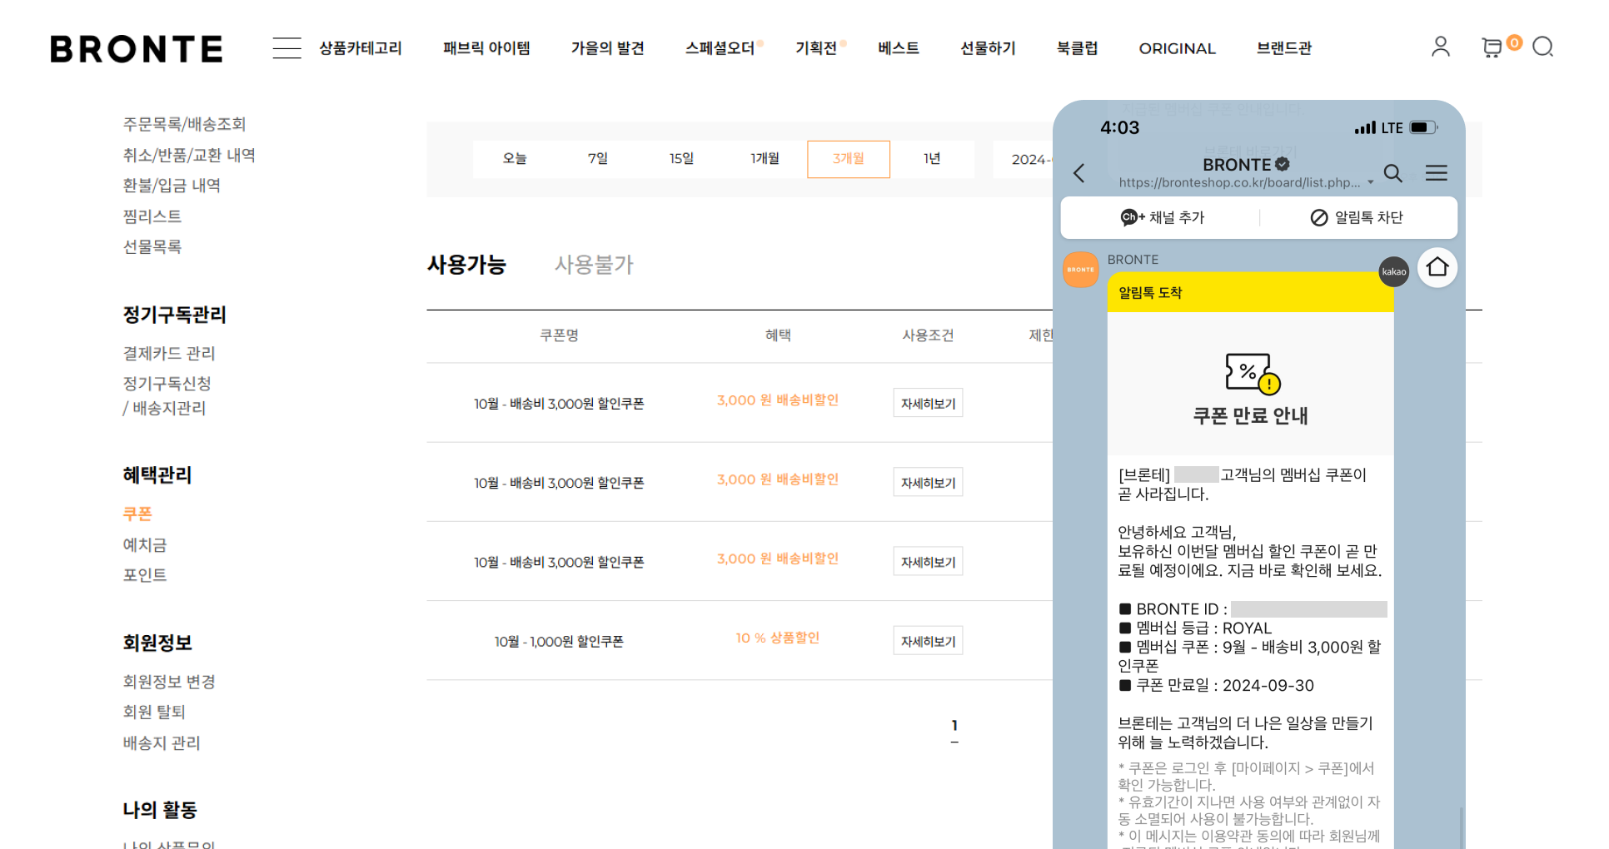
Task: Open 취소/반품/교환 내역 in sidebar
Action: pyautogui.click(x=189, y=155)
